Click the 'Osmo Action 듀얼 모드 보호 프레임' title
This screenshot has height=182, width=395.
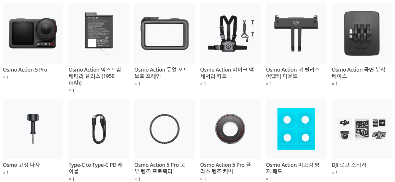161,73
